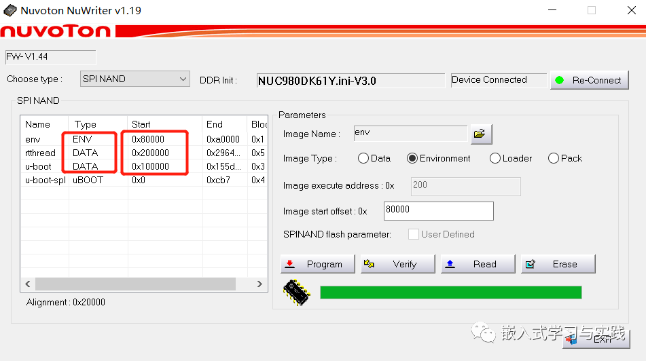The height and width of the screenshot is (361, 646).
Task: Click the Type column header
Action: point(98,124)
